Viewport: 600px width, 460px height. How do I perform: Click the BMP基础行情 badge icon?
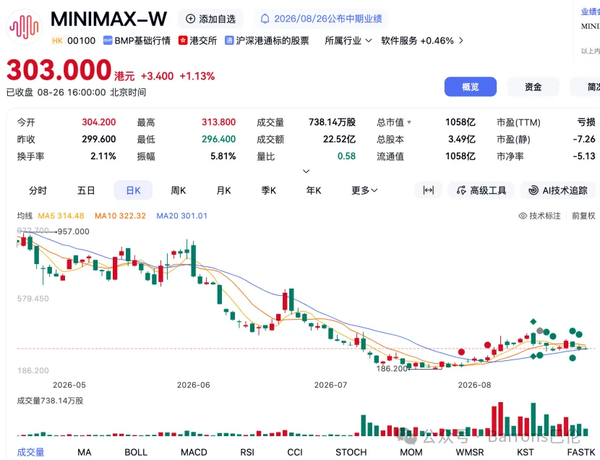tap(108, 41)
